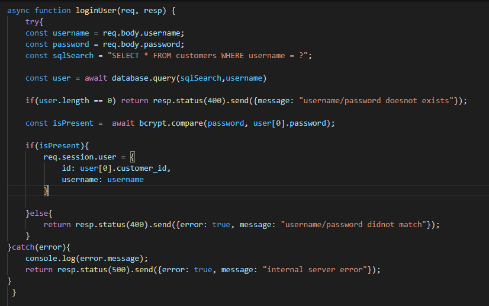Click 'database.query' call
This screenshot has height=306, width=489.
point(144,78)
